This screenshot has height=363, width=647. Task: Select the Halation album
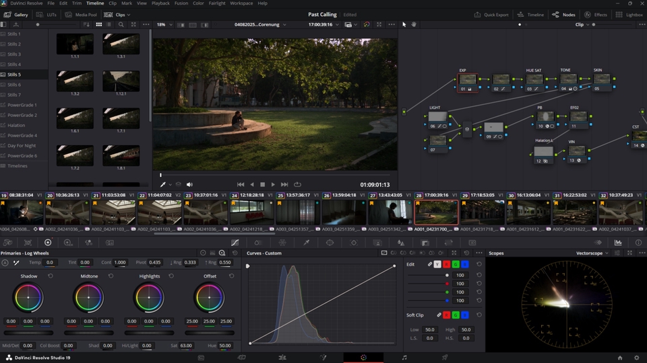[16, 125]
